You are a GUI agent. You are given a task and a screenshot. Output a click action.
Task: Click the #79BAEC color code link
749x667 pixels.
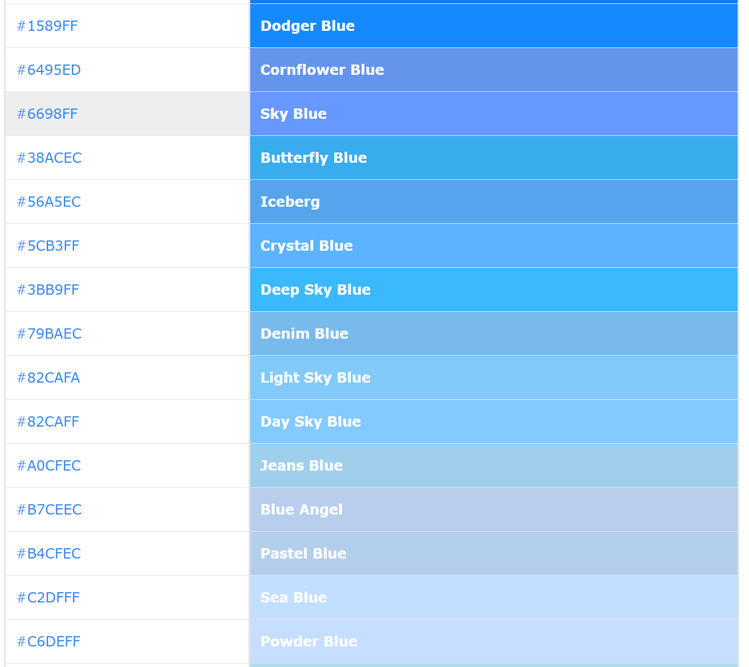click(49, 333)
